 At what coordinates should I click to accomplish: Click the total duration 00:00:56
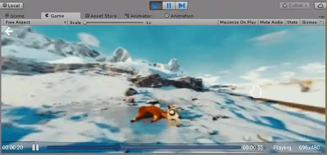click(x=253, y=148)
